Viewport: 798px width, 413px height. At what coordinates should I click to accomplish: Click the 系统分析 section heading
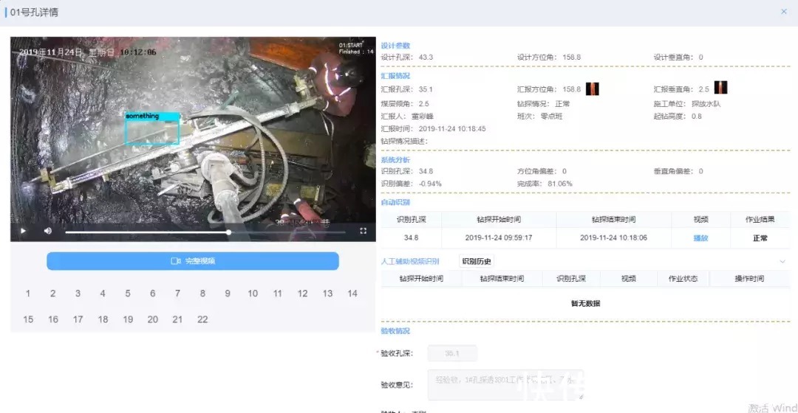click(395, 160)
